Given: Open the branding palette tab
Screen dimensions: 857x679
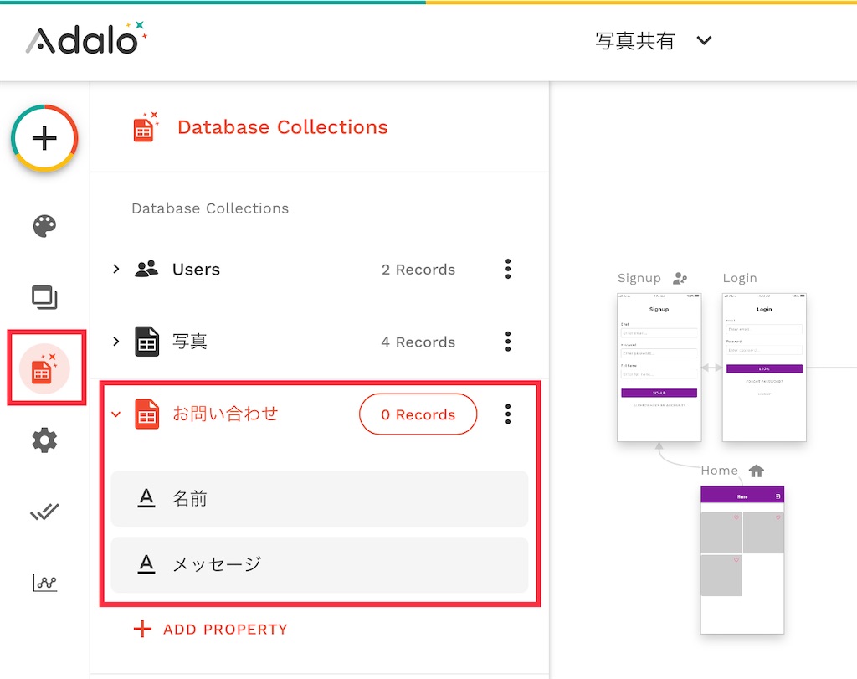Looking at the screenshot, I should [x=44, y=226].
